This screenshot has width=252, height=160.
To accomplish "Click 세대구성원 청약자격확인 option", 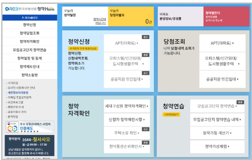I will (127, 106).
